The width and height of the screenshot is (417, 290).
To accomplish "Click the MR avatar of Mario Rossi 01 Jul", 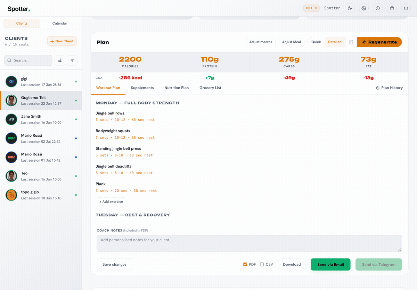I will click(x=11, y=157).
